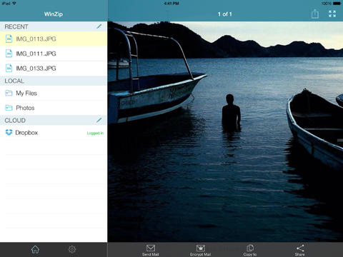Viewport: 343px width, 257px height.
Task: Tap the displayed photo of boats
Action: pyautogui.click(x=225, y=131)
